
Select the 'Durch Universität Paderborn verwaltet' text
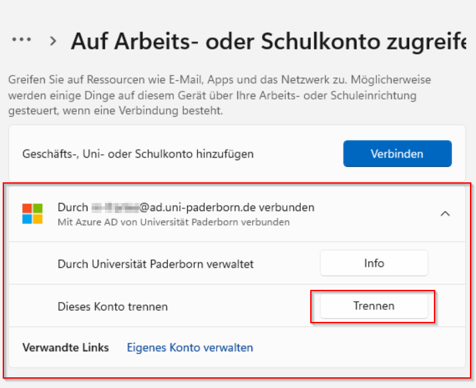155,264
